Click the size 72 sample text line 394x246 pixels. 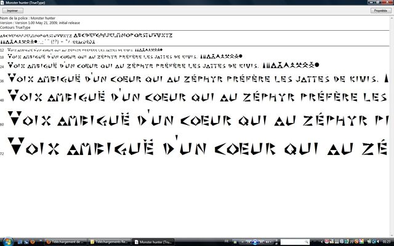[197, 146]
